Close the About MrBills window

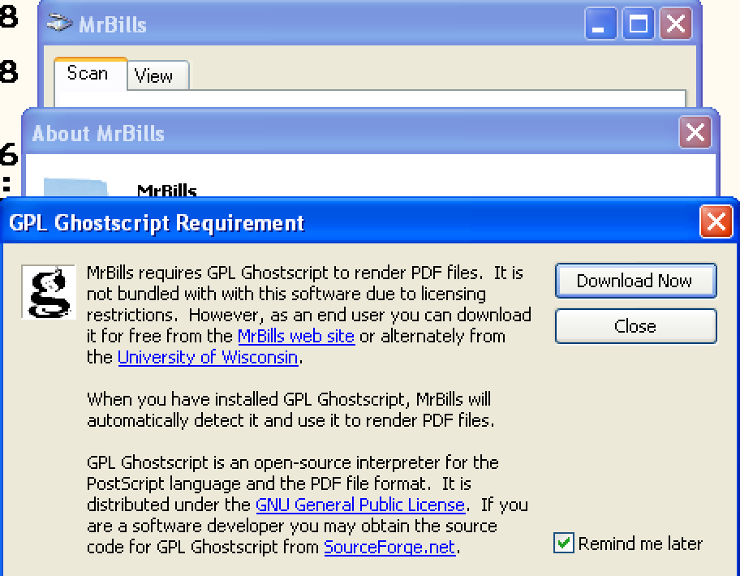(695, 132)
